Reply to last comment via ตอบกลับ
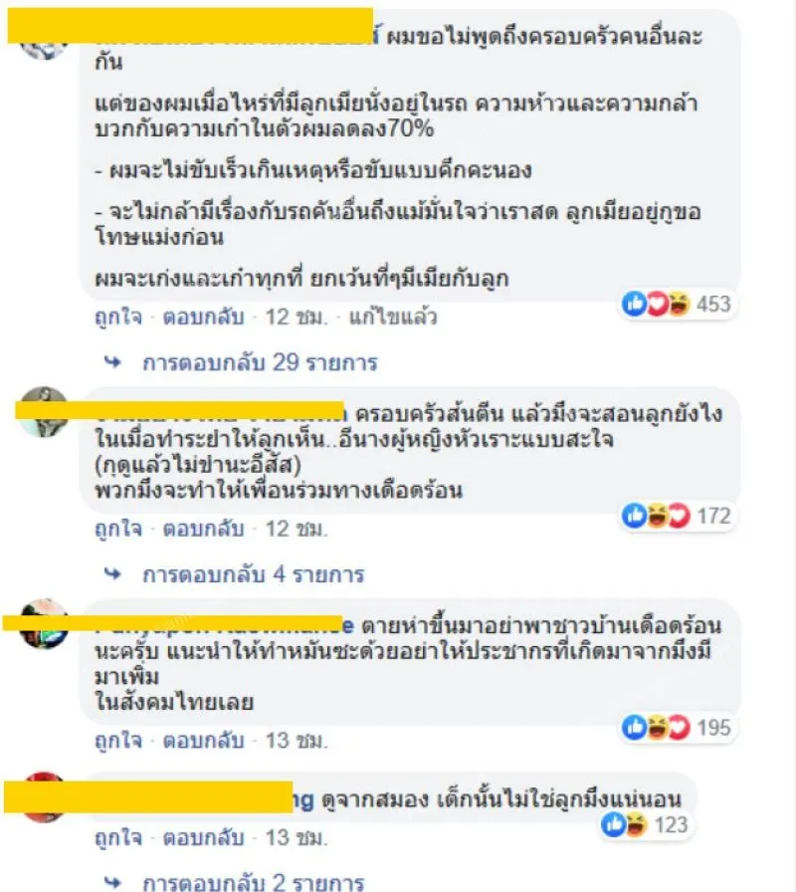The width and height of the screenshot is (796, 892). pos(203,838)
